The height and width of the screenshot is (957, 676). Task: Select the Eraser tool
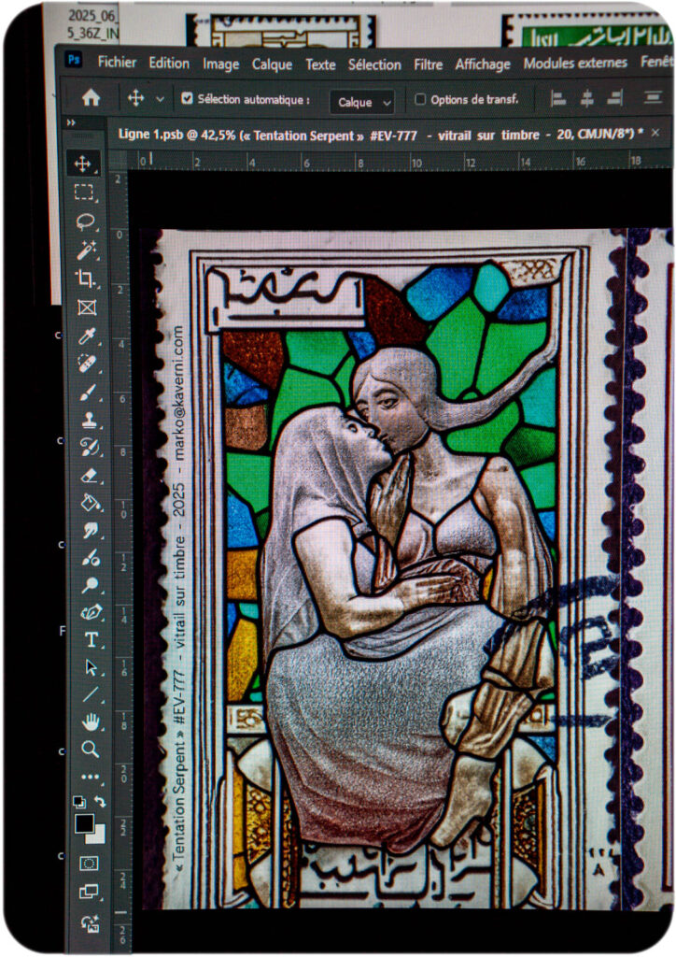[x=90, y=475]
